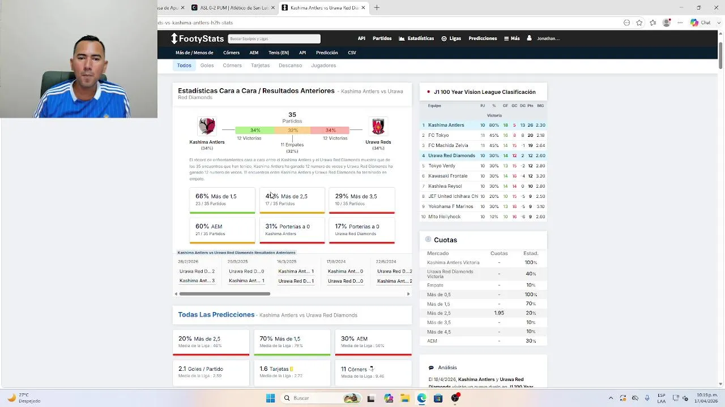This screenshot has width=725, height=407.
Task: Close the ASL 0-2 PUM tab
Action: 273,7
